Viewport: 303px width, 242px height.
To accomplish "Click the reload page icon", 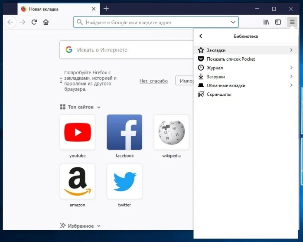I will 34,22.
